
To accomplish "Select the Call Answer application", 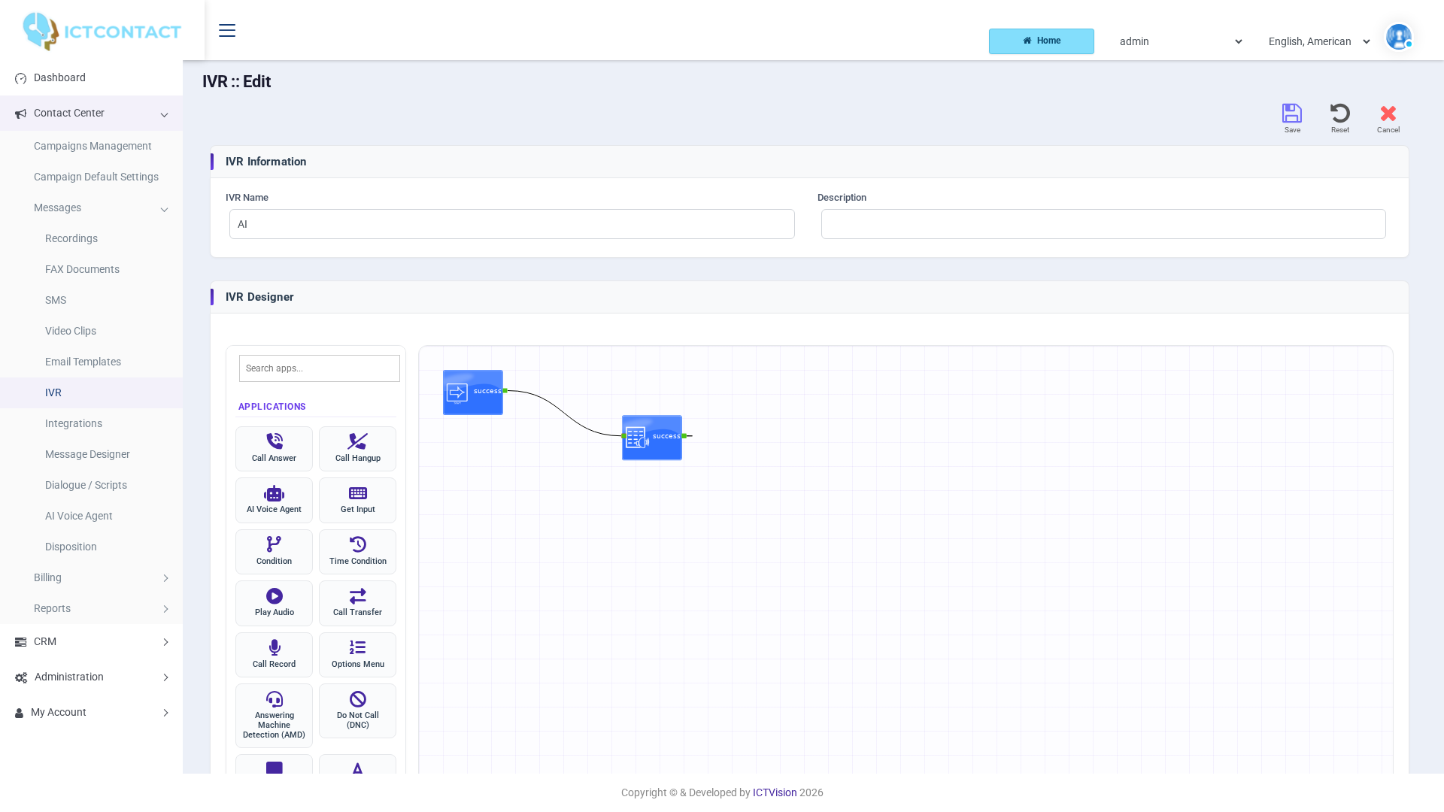I will tap(274, 449).
